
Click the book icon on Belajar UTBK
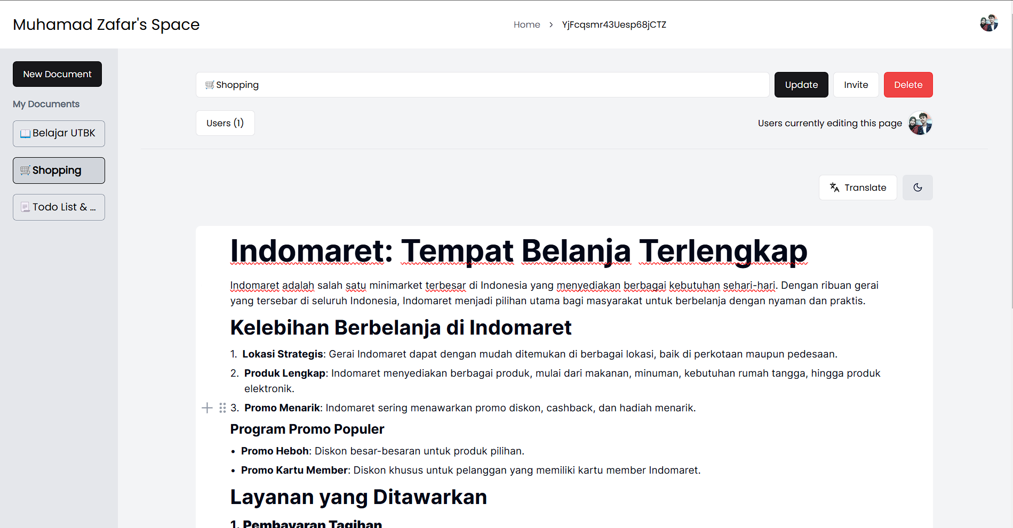25,134
